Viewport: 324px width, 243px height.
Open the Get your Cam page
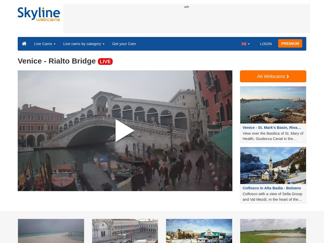pos(124,44)
